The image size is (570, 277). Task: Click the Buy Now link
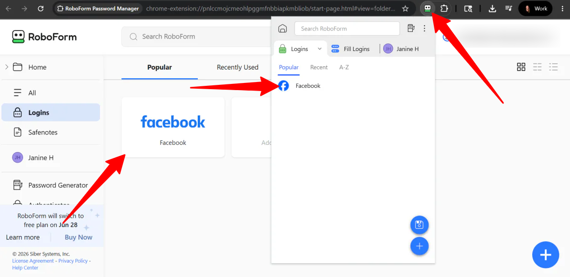coord(78,237)
